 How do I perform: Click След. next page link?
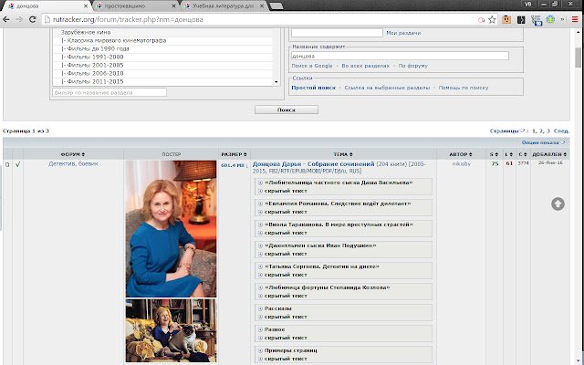561,130
